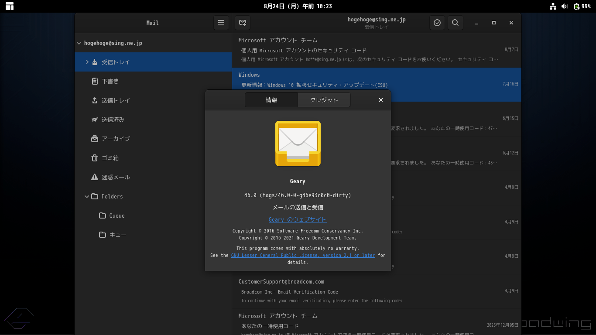Select the 下書き folder
596x335 pixels.
click(x=153, y=81)
